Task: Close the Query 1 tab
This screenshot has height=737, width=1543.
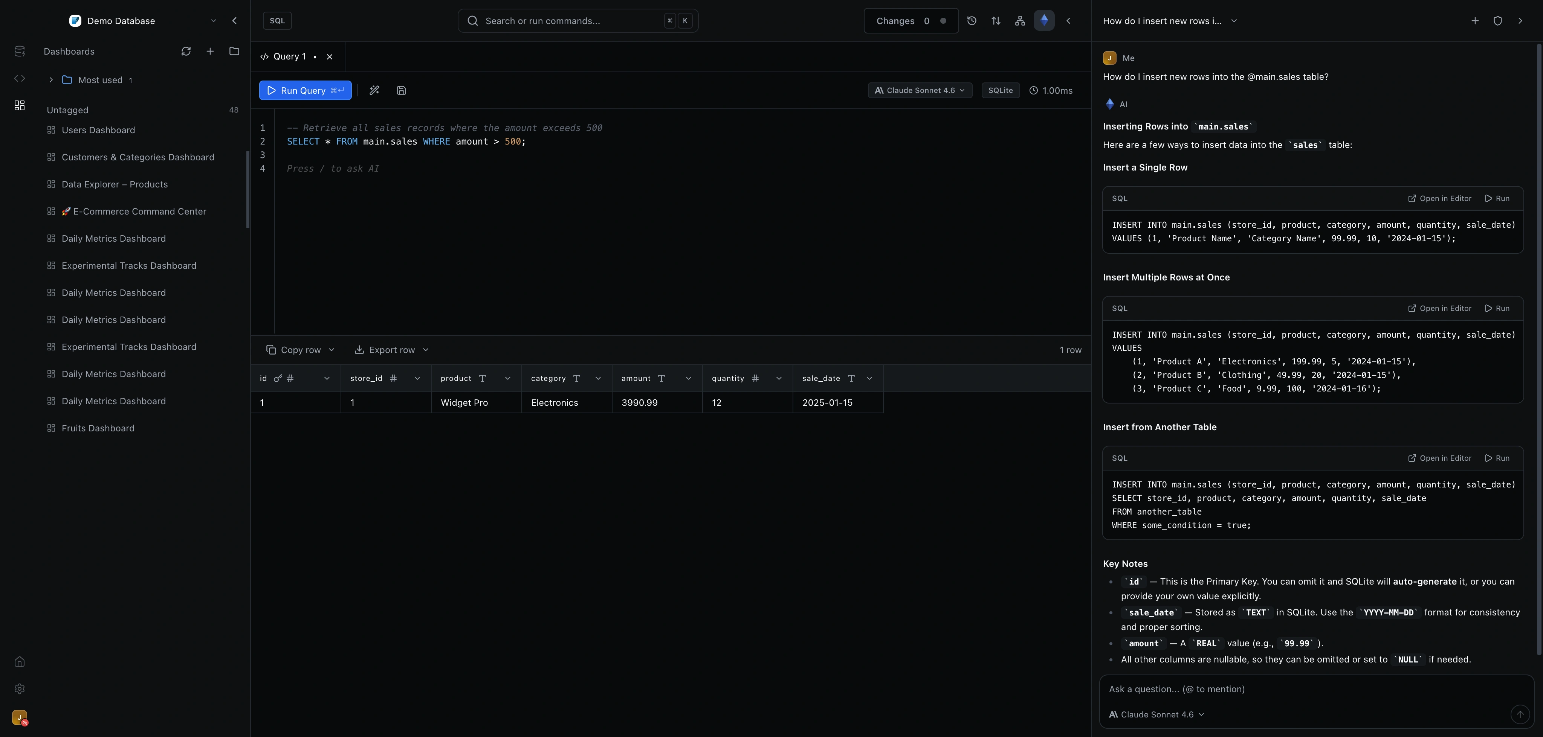Action: [330, 57]
